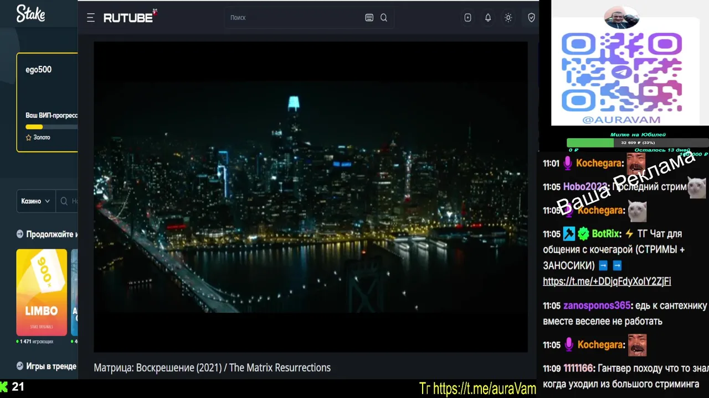The width and height of the screenshot is (709, 398).
Task: Click the Игры в тренде heading icon
Action: click(x=20, y=366)
